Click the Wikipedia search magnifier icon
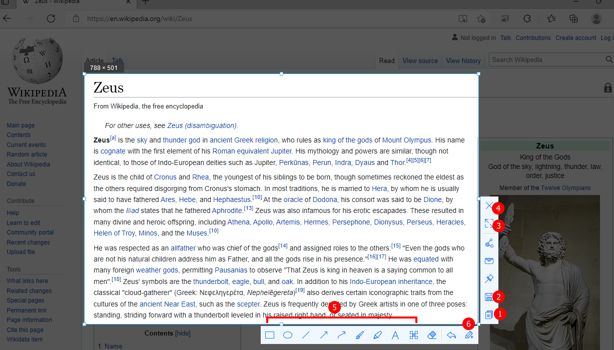This screenshot has width=614, height=350. (610, 59)
